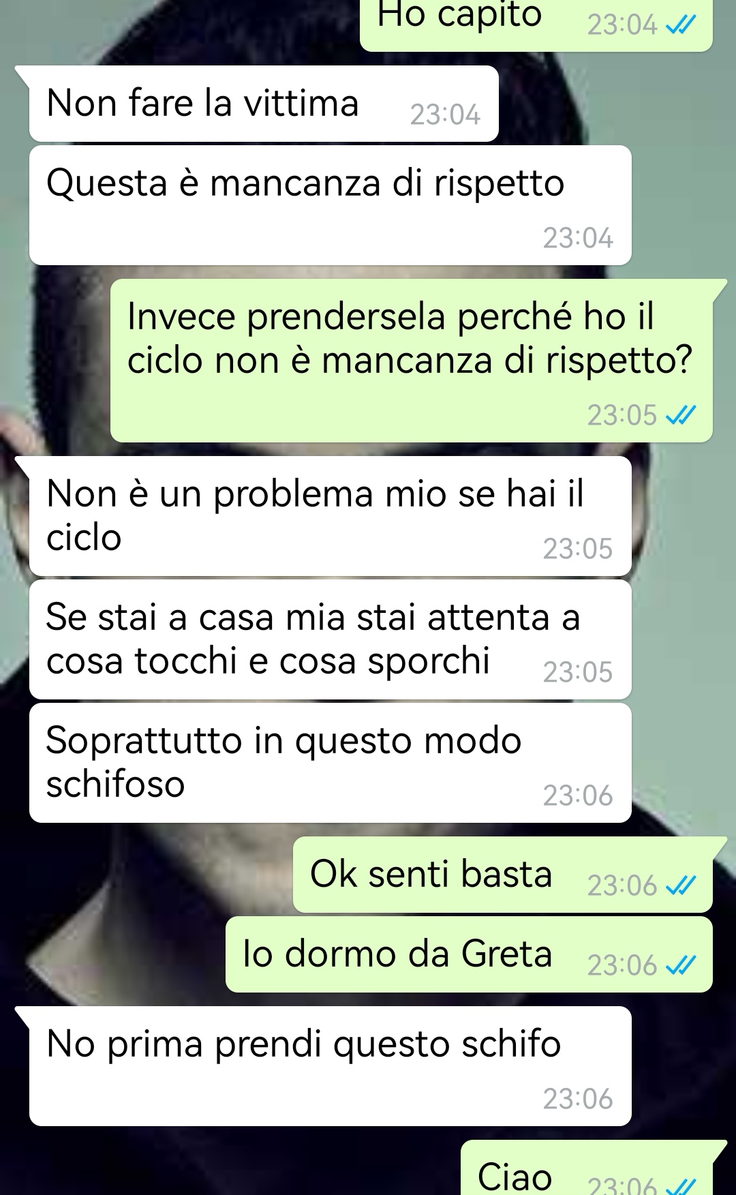Tap the 'Ho capito' message at top
Viewport: 736px width, 1195px height.
[x=536, y=24]
